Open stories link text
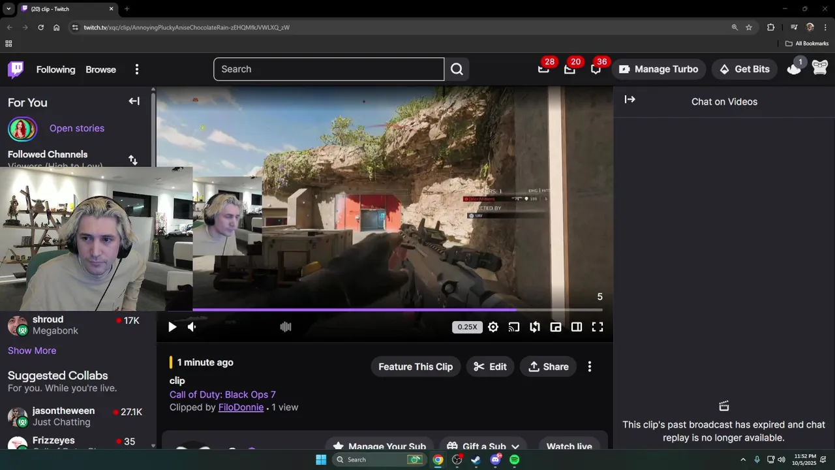 [x=77, y=128]
